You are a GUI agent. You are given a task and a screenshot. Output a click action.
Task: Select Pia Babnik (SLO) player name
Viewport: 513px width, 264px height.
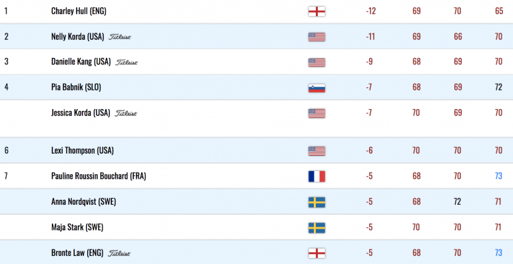pyautogui.click(x=76, y=88)
